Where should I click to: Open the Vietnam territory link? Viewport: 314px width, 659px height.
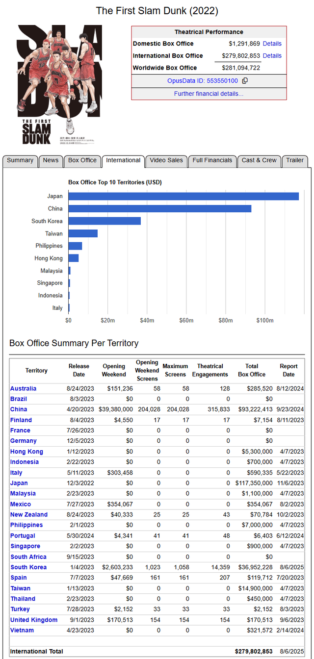pos(22,630)
